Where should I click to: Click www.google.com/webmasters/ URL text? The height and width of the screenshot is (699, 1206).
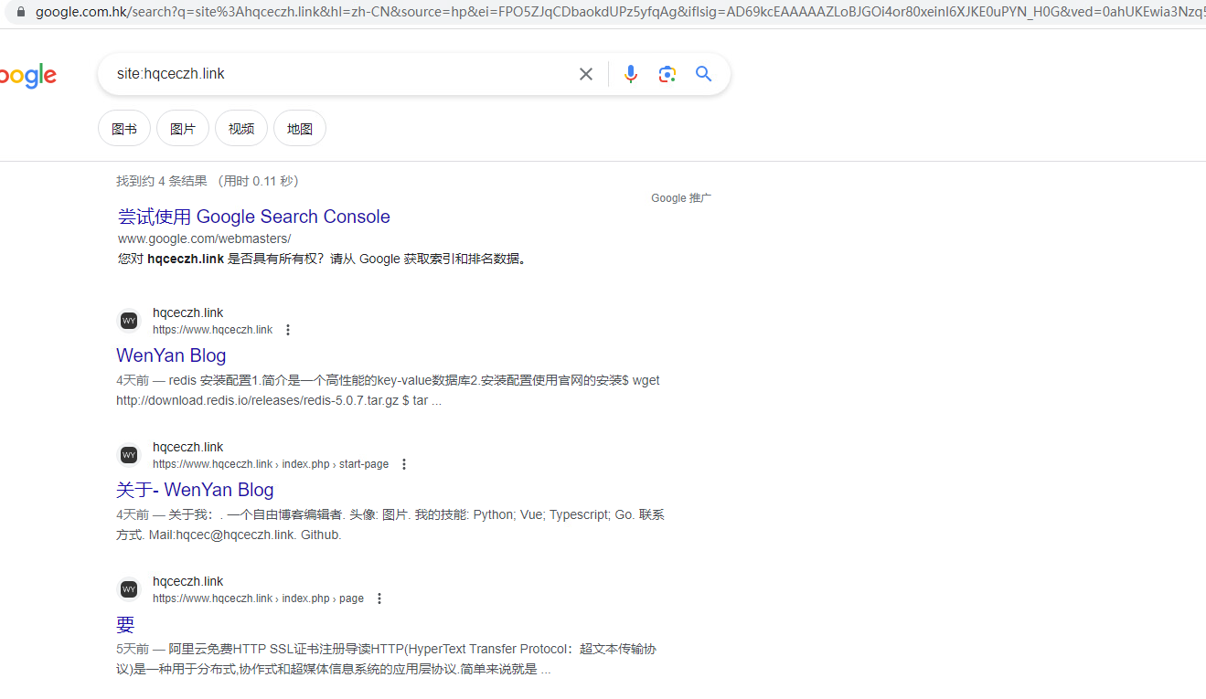click(x=205, y=238)
